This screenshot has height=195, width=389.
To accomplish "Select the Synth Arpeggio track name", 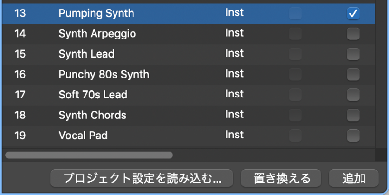I will (97, 34).
